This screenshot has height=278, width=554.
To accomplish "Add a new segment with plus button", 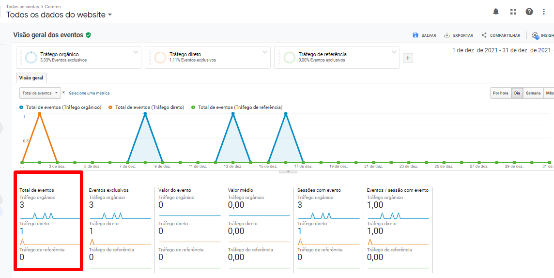I will click(408, 58).
